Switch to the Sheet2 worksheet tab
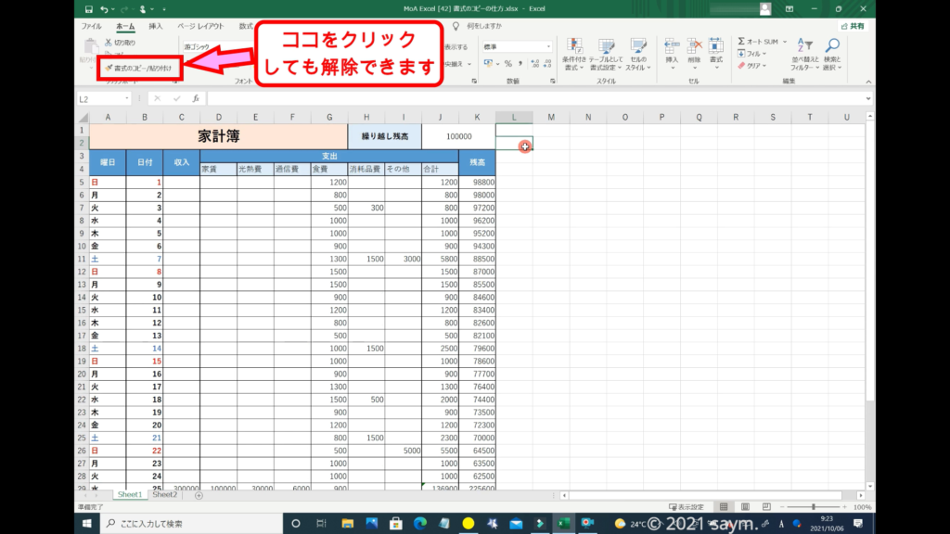Screen dimensions: 950x534 (x=164, y=495)
